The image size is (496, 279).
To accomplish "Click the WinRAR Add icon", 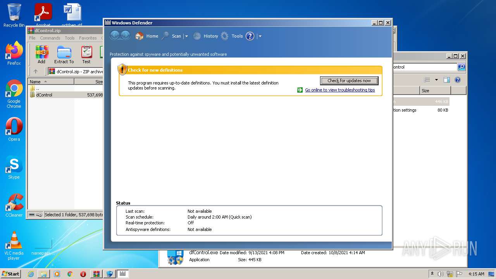I will [41, 55].
